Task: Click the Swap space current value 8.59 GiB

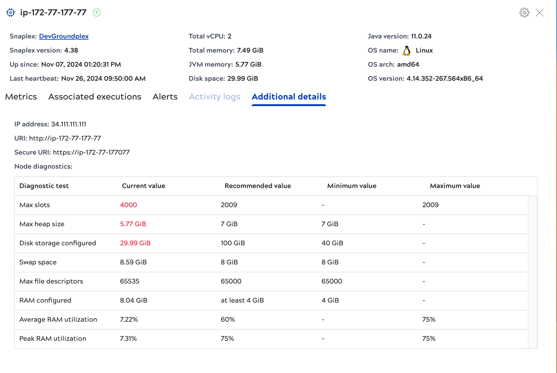Action: click(133, 262)
